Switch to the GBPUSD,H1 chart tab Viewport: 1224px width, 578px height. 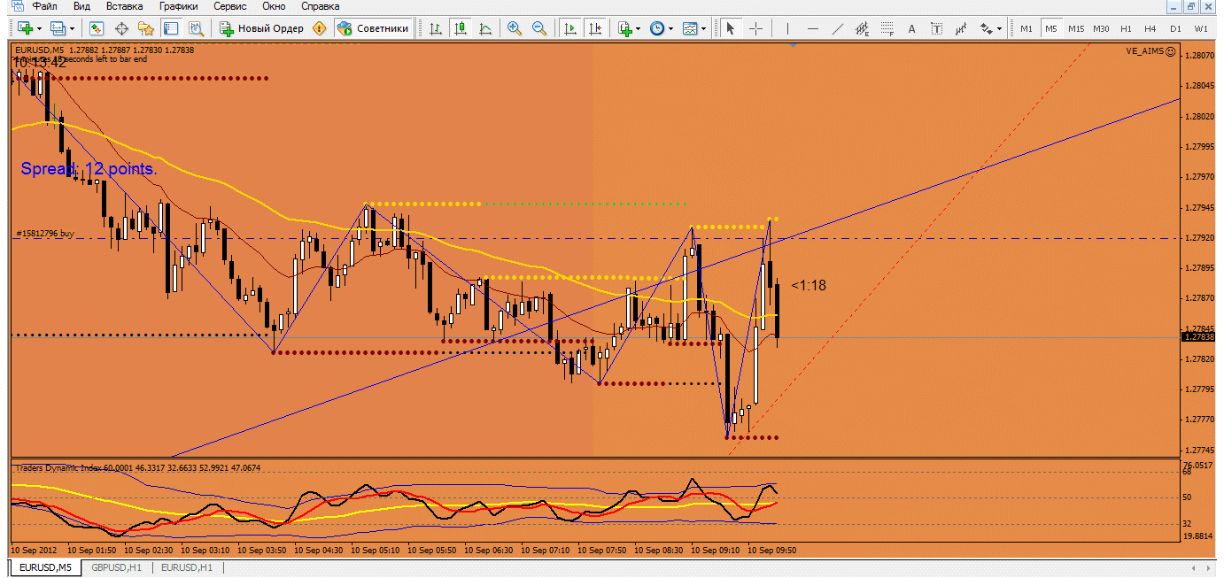(117, 567)
